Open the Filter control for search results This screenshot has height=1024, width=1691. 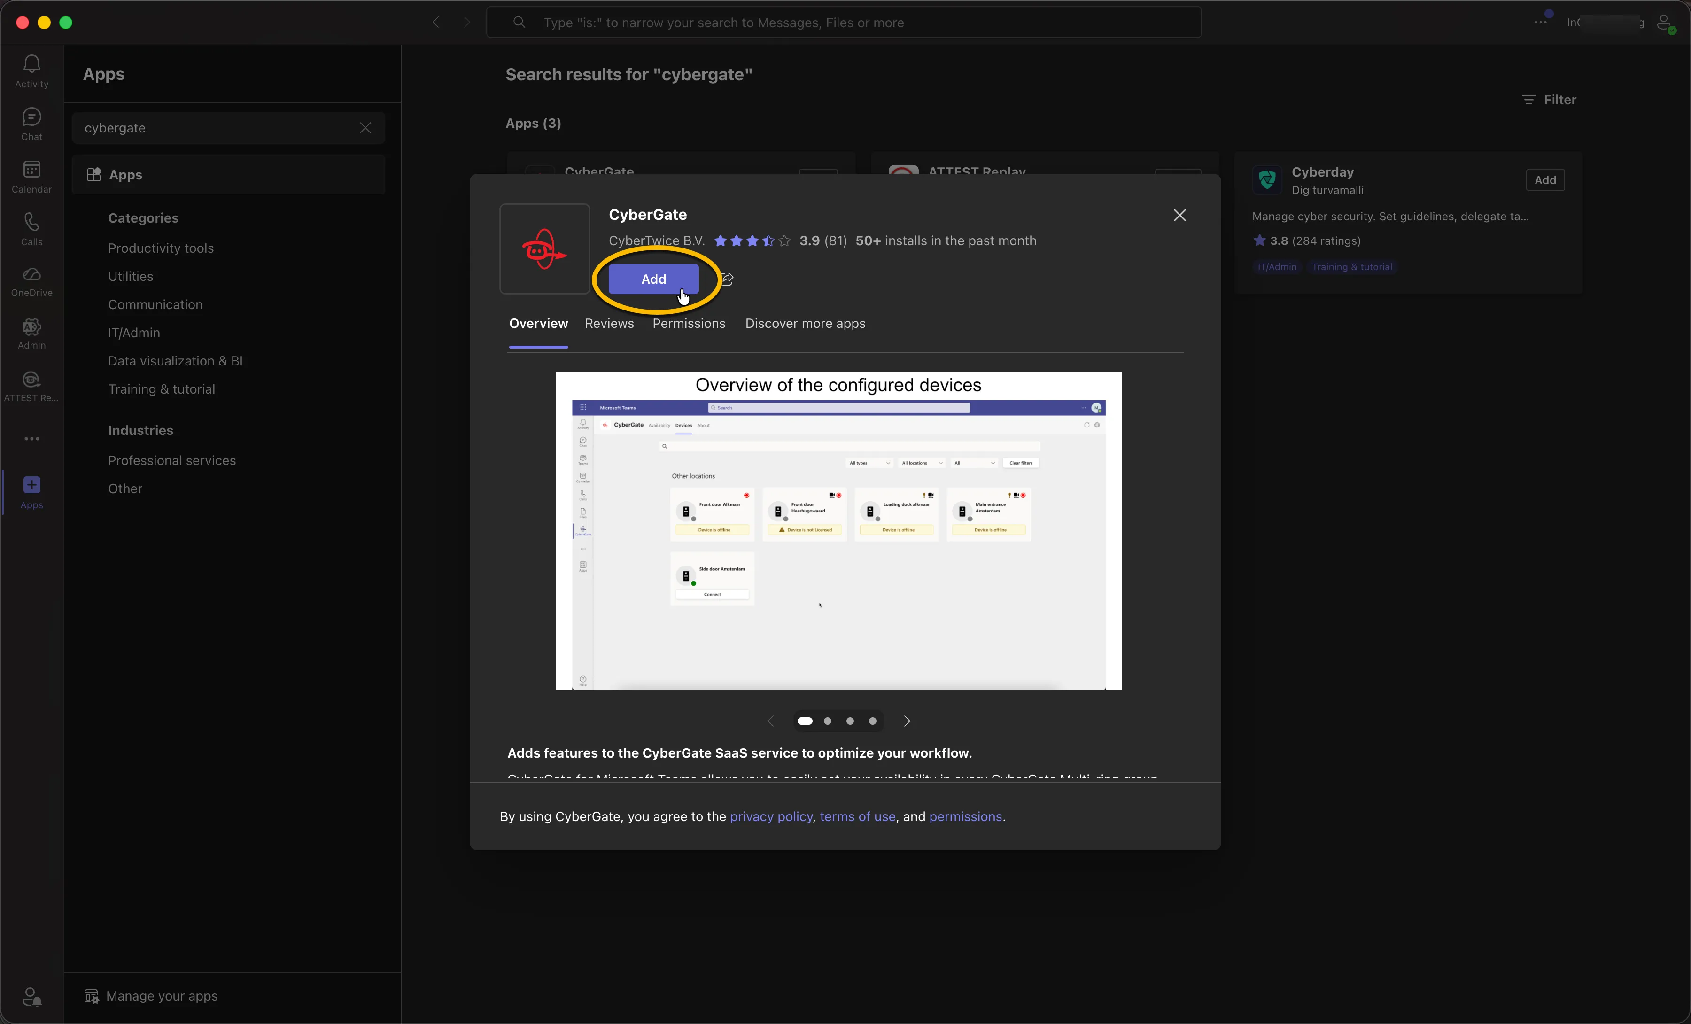coord(1549,100)
